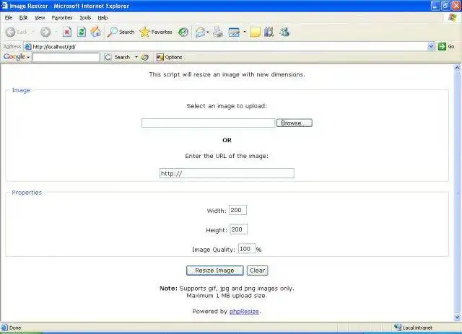The width and height of the screenshot is (462, 334).
Task: Click the Google toolbar logo
Action: pos(14,56)
